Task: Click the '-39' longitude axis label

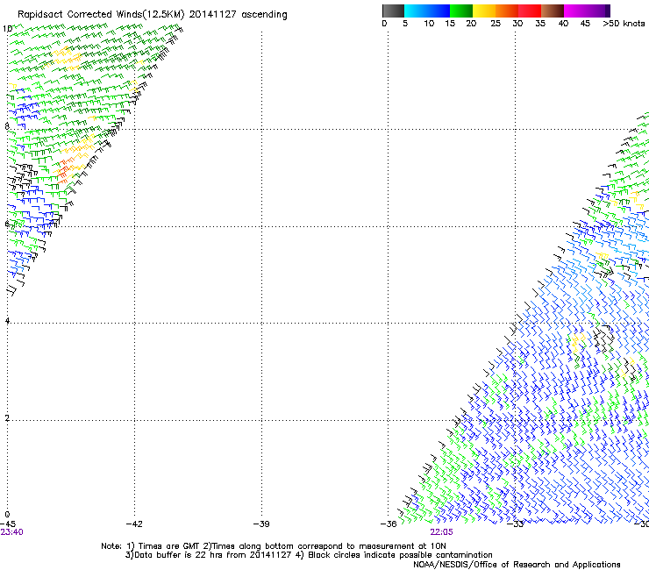Action: click(261, 524)
